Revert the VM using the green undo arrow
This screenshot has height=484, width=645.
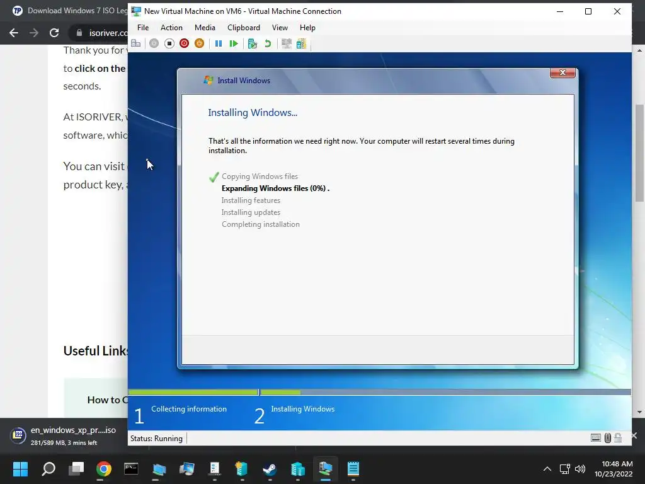click(268, 43)
